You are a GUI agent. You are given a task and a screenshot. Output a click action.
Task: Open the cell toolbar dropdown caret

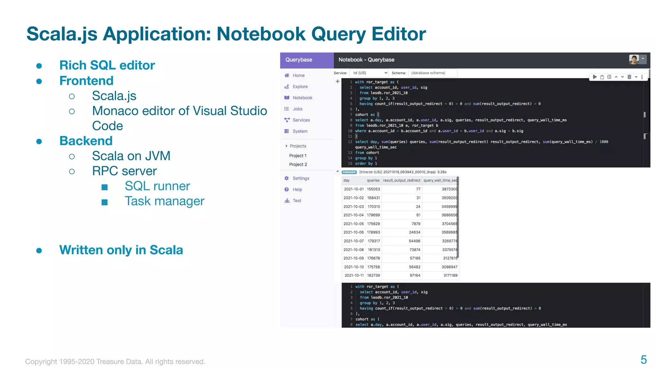click(636, 77)
